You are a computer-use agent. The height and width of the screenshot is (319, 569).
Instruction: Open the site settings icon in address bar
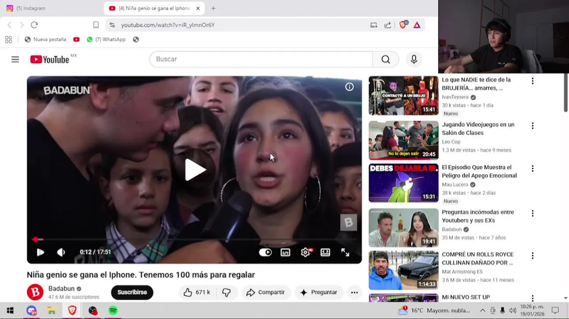click(112, 25)
